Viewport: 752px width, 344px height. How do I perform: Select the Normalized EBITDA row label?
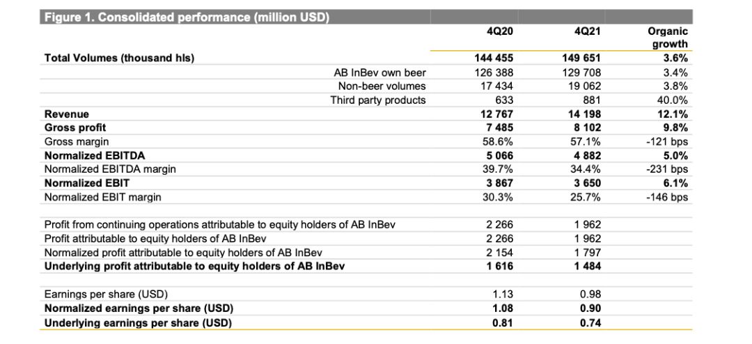coord(95,155)
